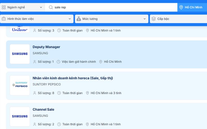Image resolution: width=207 pixels, height=129 pixels.
Task: Click the grid icon beside Ngành nghề
Action: (4, 7)
